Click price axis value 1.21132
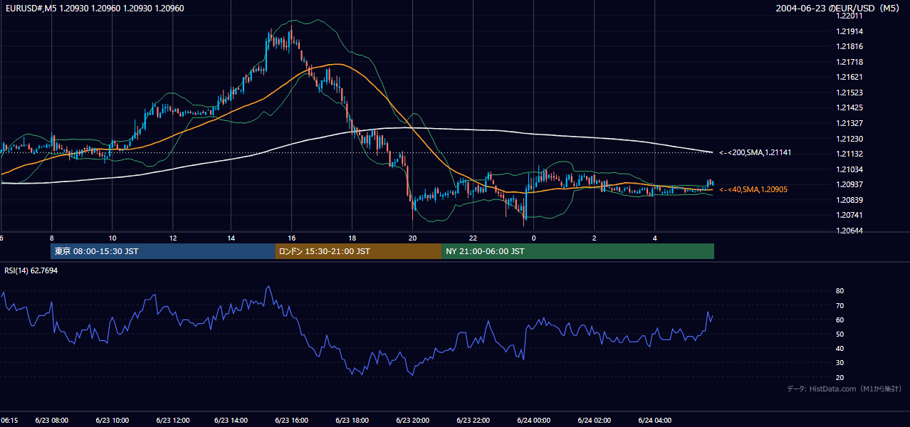This screenshot has width=910, height=427. pos(849,154)
